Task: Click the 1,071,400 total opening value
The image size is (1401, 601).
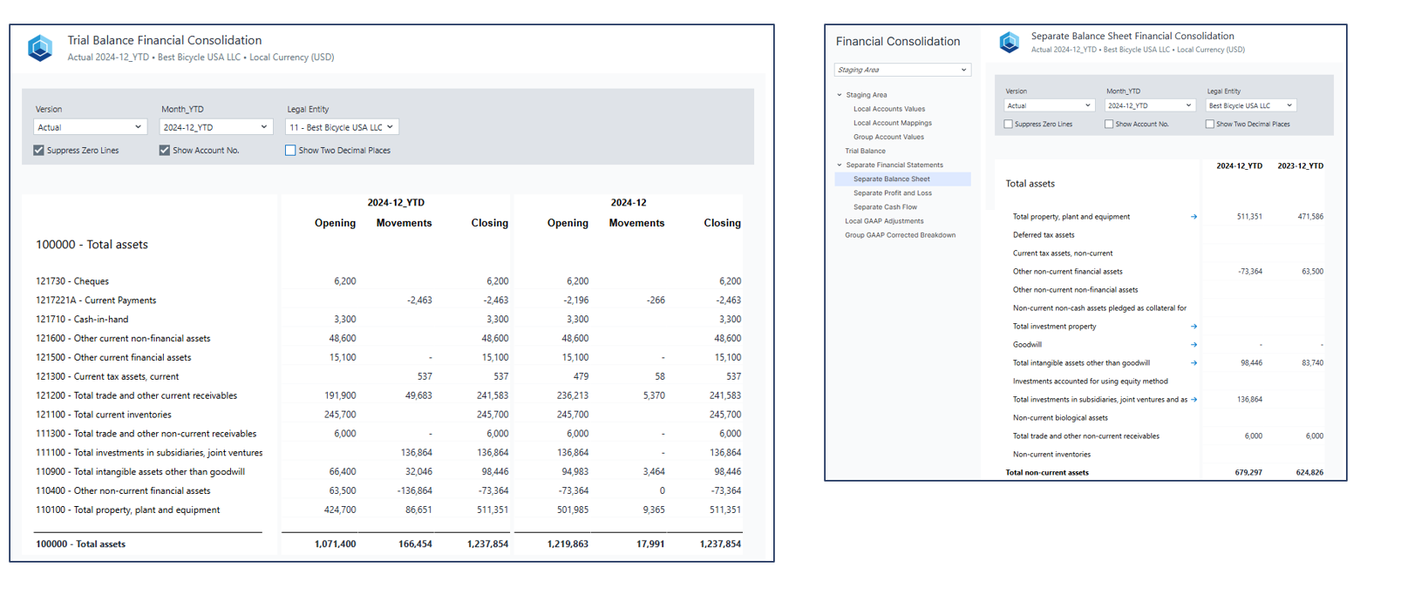Action: (x=335, y=544)
